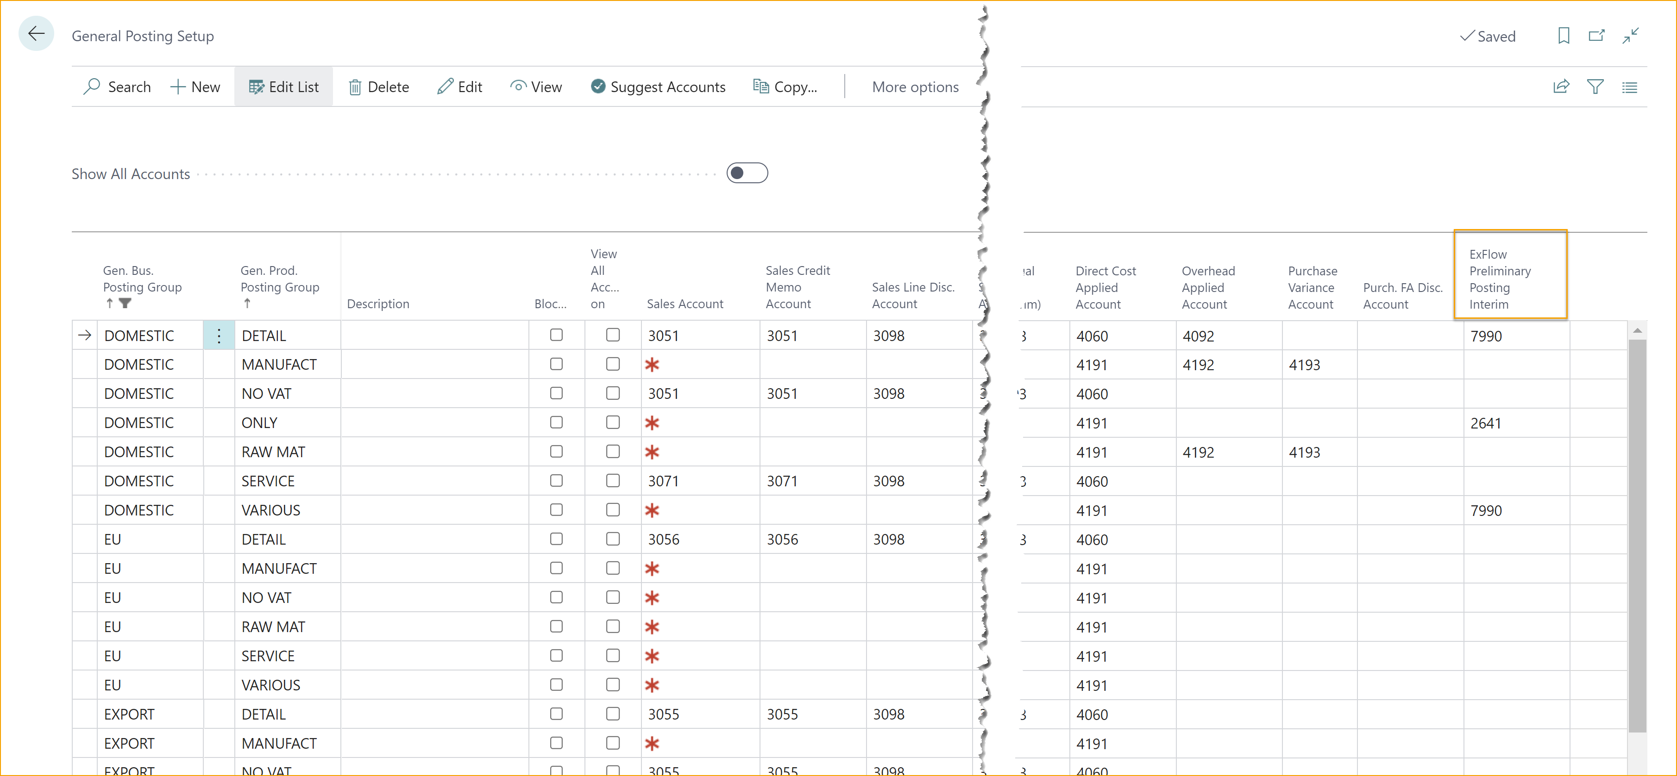Share the page using the share icon
Screen dimensions: 1677x776
pyautogui.click(x=1561, y=86)
